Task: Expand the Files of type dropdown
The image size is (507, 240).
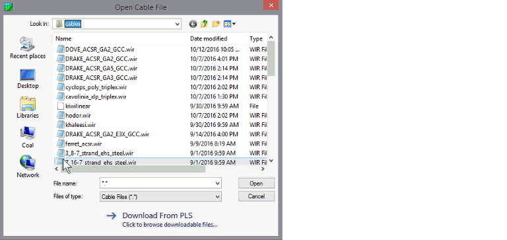Action: (218, 196)
